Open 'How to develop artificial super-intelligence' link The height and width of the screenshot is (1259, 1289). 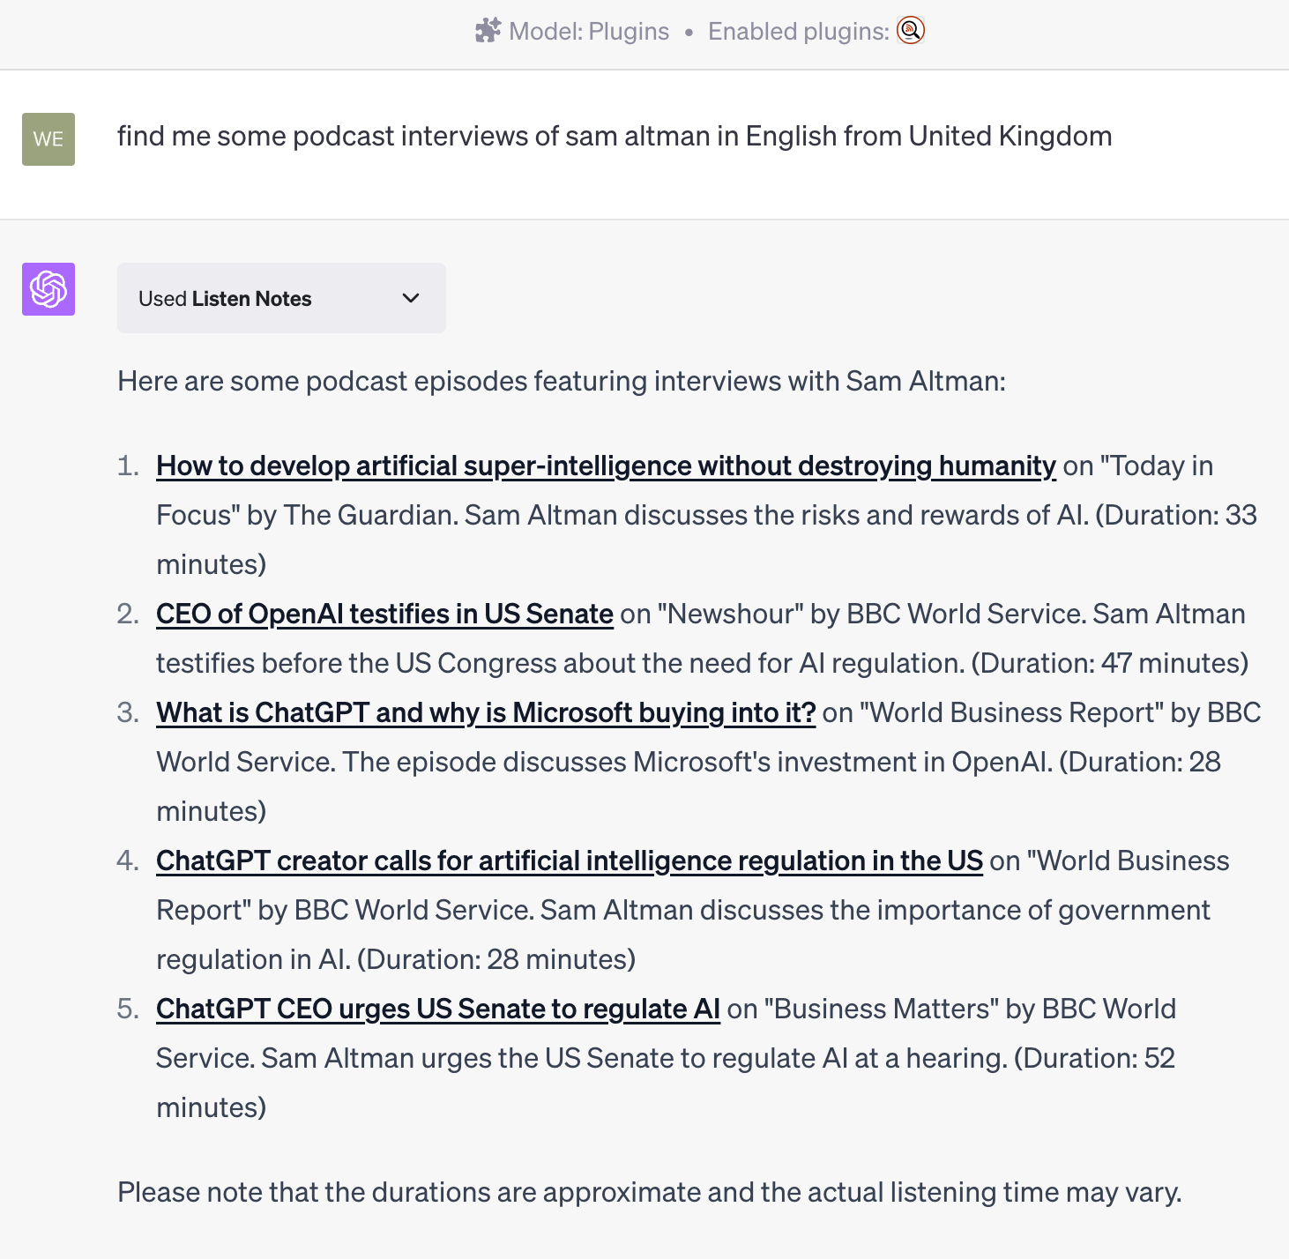click(x=606, y=466)
